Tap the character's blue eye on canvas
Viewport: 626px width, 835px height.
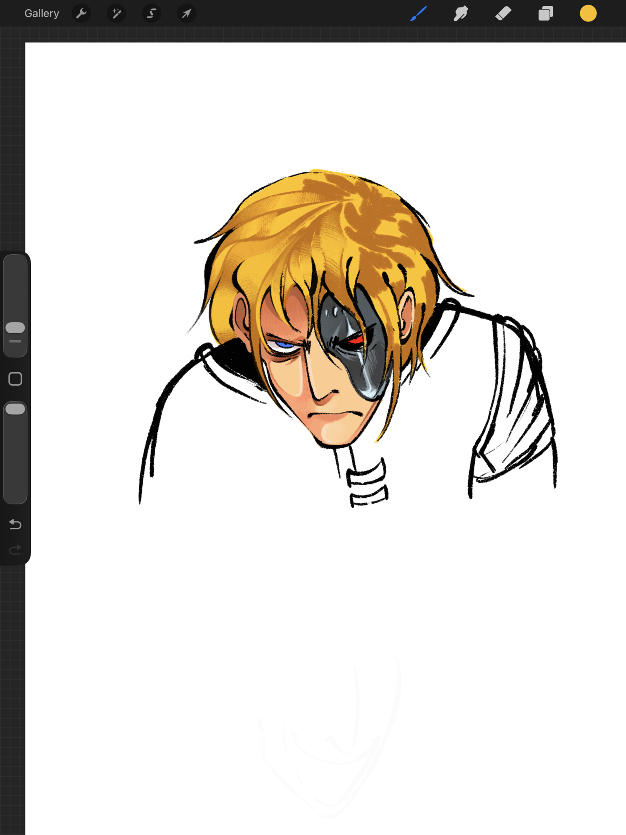[x=284, y=345]
